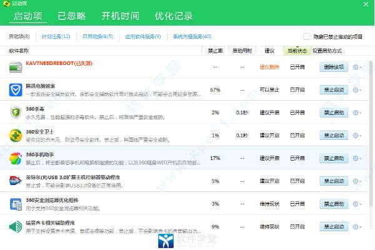Open gear settings for KAV7NEEDREBOOT row
Screen dimensions: 375x250
click(357, 67)
